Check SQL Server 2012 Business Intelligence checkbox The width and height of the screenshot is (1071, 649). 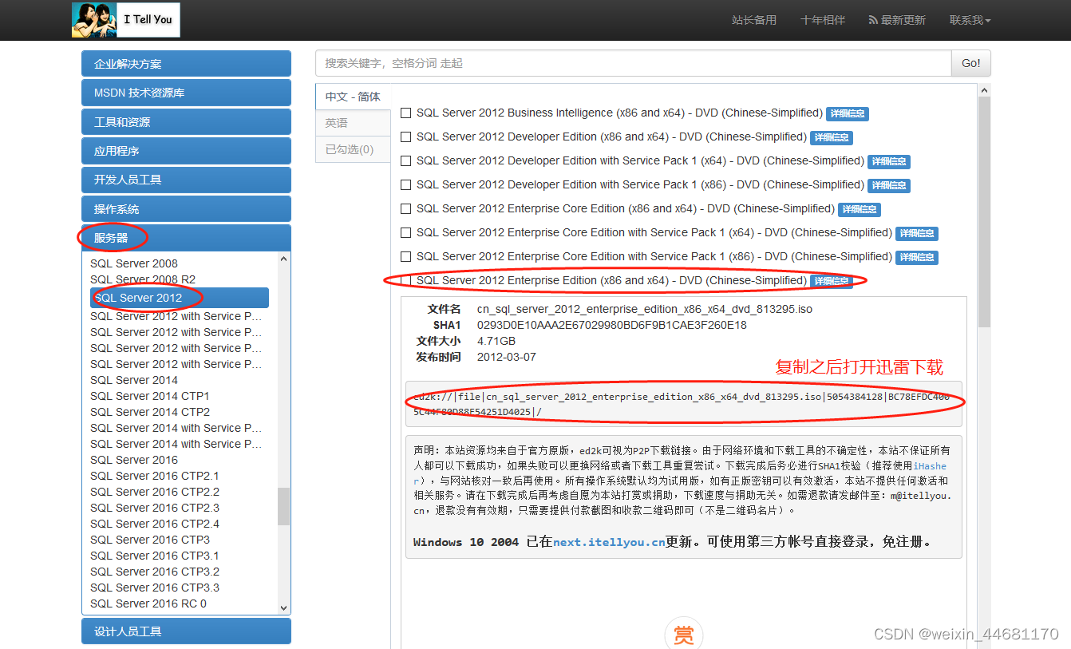(x=406, y=113)
